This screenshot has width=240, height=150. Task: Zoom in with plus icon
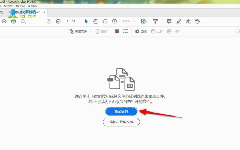pyautogui.click(x=114, y=21)
